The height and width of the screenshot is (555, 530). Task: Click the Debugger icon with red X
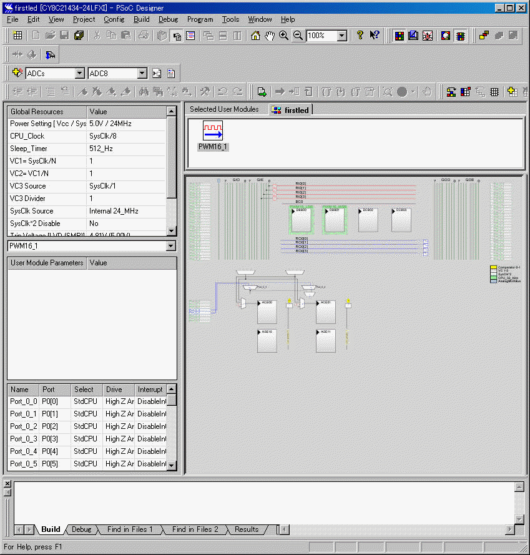click(428, 36)
